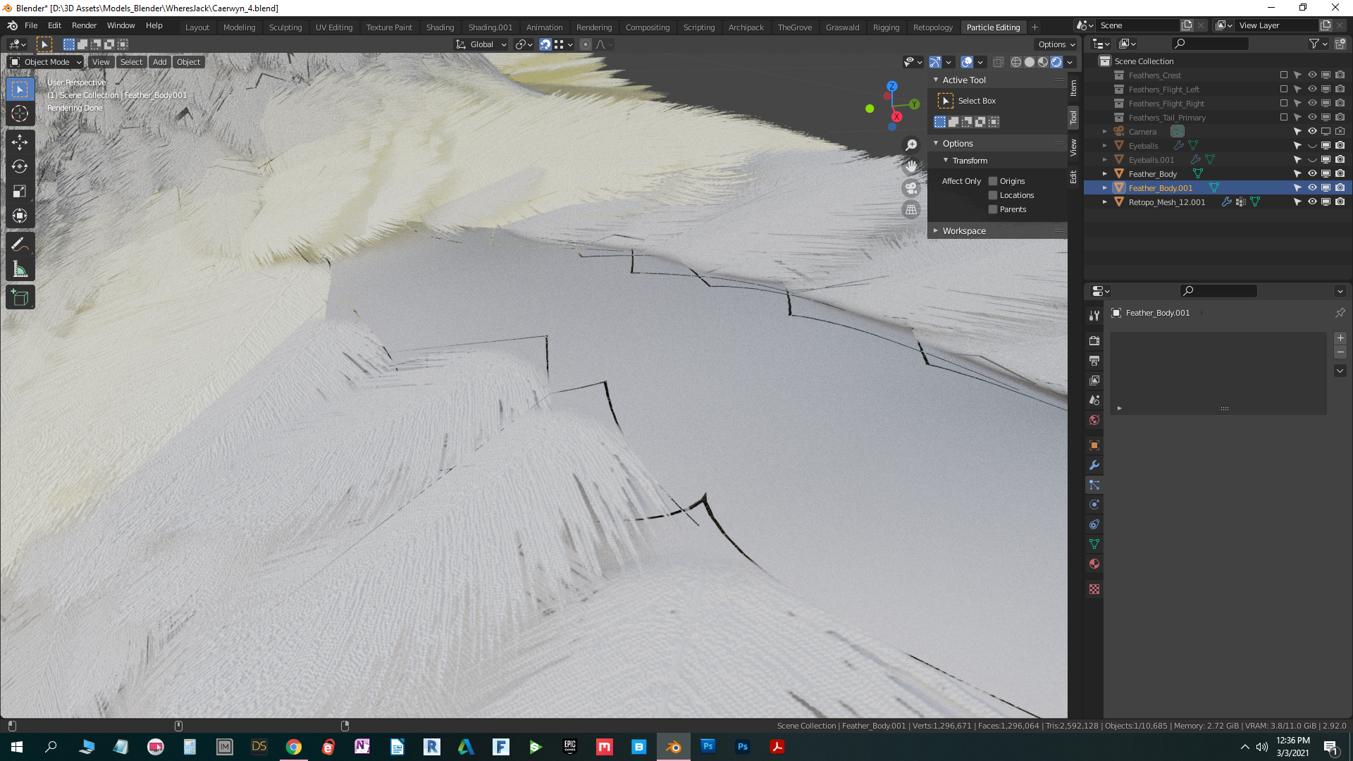Viewport: 1353px width, 761px height.
Task: Enable the Origins checkbox
Action: coord(993,181)
